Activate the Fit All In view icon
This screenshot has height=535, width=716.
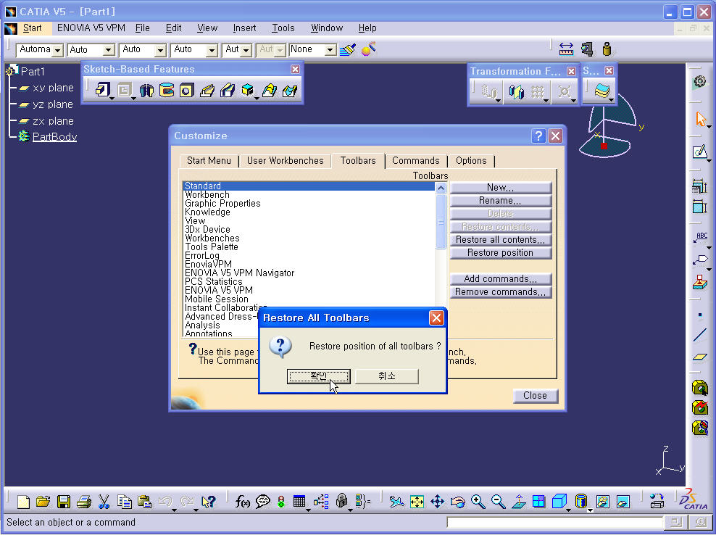click(x=417, y=502)
